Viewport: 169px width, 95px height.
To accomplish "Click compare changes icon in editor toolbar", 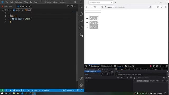I will click(x=68, y=6).
